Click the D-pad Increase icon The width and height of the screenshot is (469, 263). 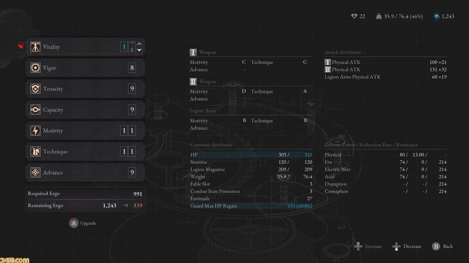[x=358, y=246]
